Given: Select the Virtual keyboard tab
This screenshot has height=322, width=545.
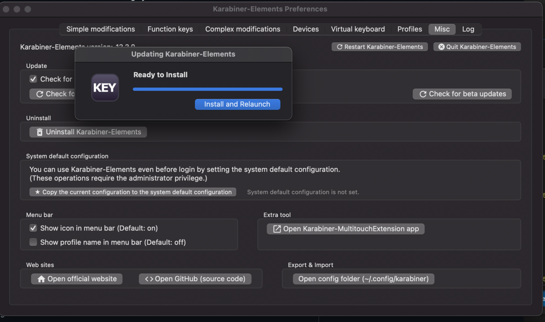Looking at the screenshot, I should click(x=358, y=29).
